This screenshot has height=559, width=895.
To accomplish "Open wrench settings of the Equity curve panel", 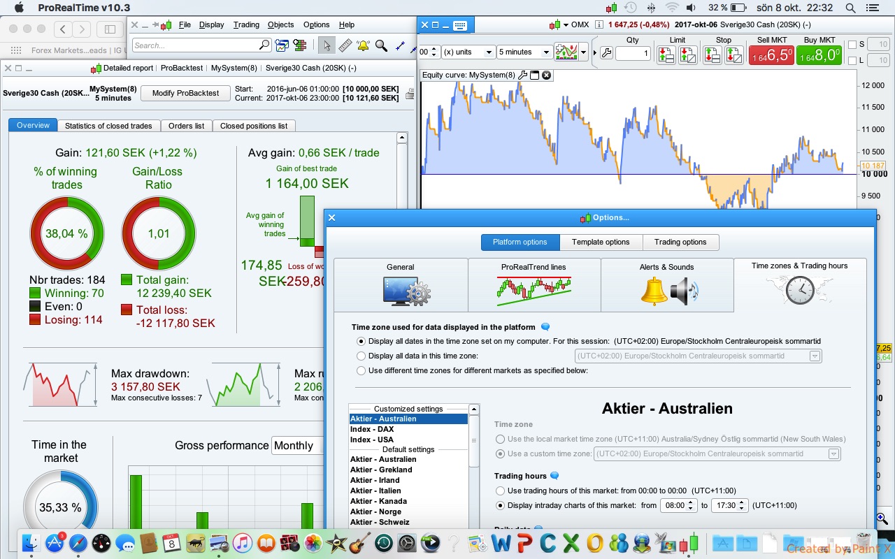I will click(x=522, y=75).
